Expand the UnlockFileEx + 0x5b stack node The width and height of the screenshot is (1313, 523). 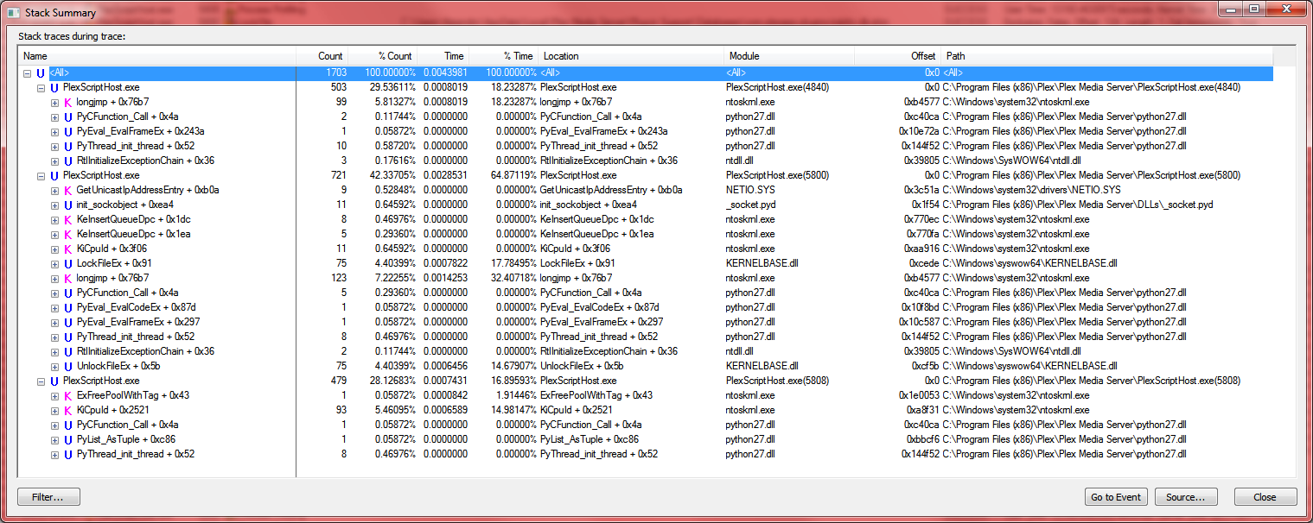[54, 366]
